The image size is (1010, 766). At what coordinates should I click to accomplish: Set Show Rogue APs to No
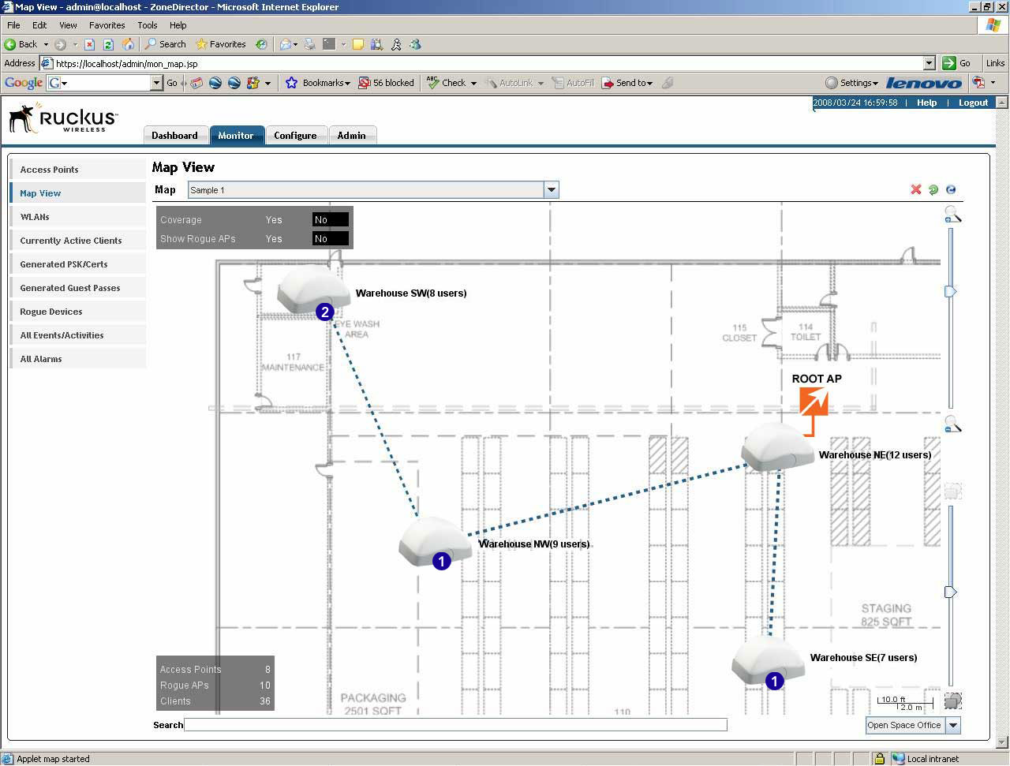(x=330, y=239)
